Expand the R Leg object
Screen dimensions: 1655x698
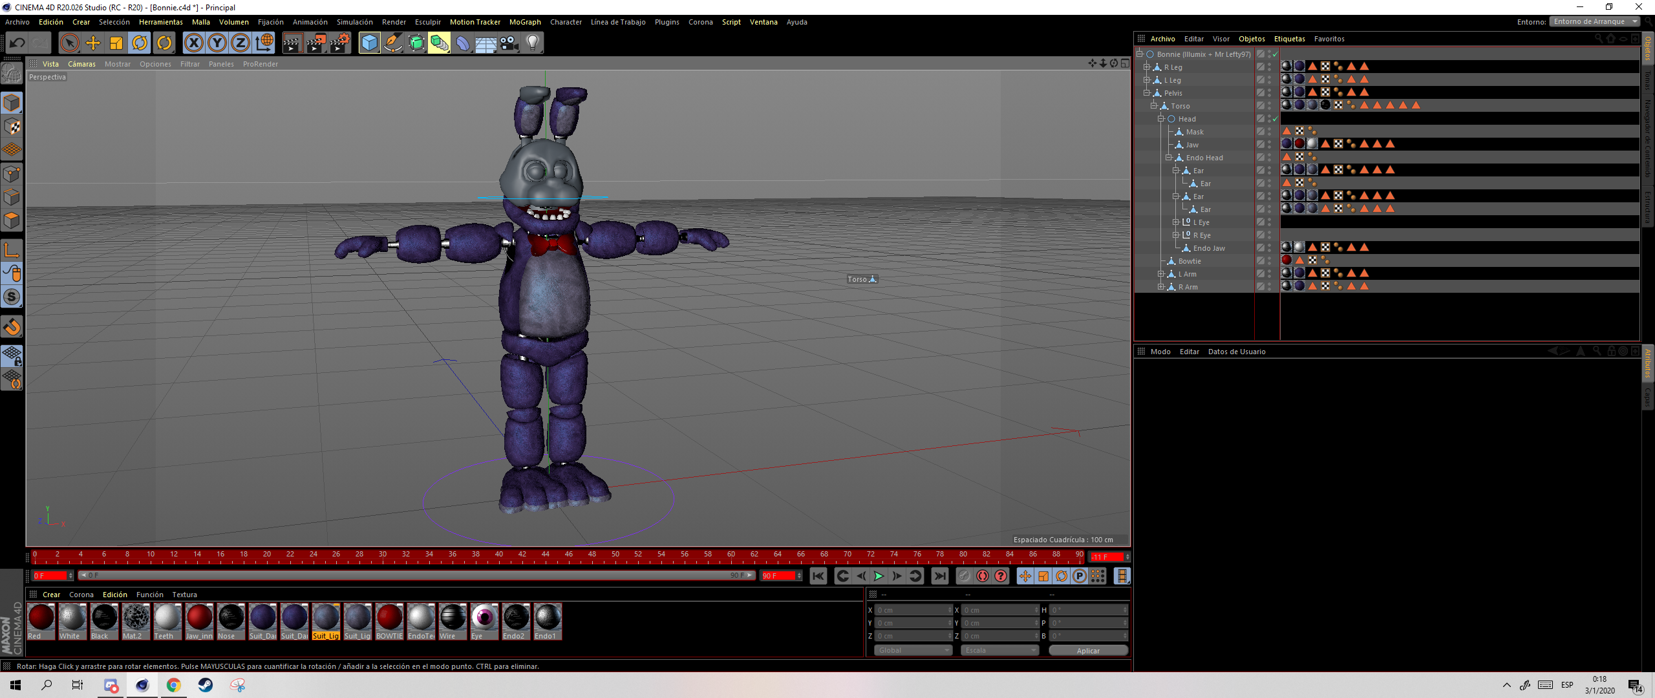click(x=1147, y=67)
